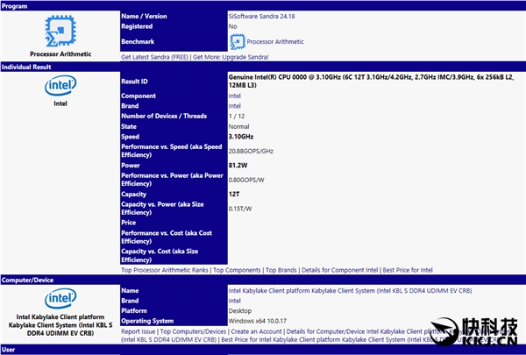Click the User section header
This screenshot has height=355, width=526.
(263, 350)
